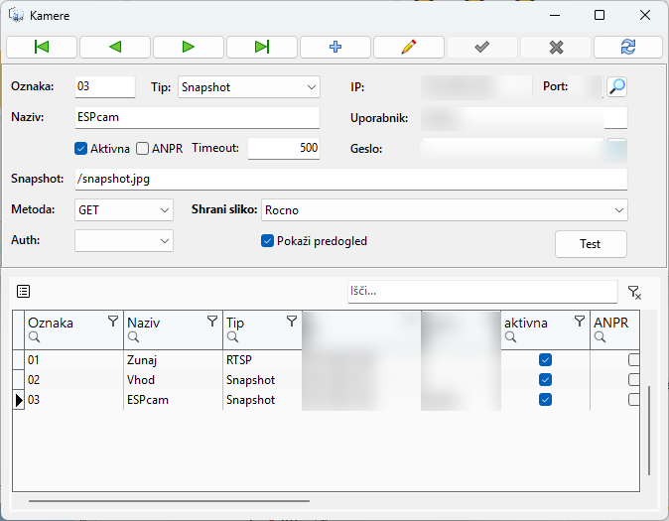Open grid menu list icon

pyautogui.click(x=23, y=292)
